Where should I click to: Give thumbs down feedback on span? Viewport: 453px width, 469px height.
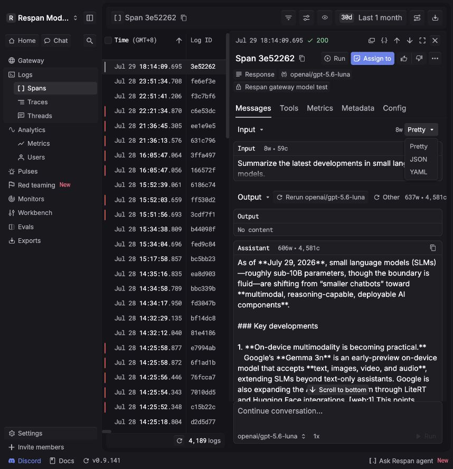[x=419, y=58]
